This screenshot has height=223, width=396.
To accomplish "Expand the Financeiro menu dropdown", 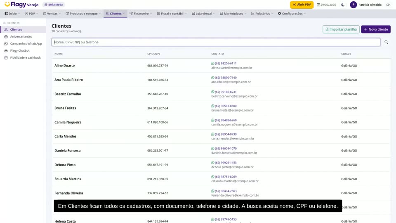I will coord(141,14).
